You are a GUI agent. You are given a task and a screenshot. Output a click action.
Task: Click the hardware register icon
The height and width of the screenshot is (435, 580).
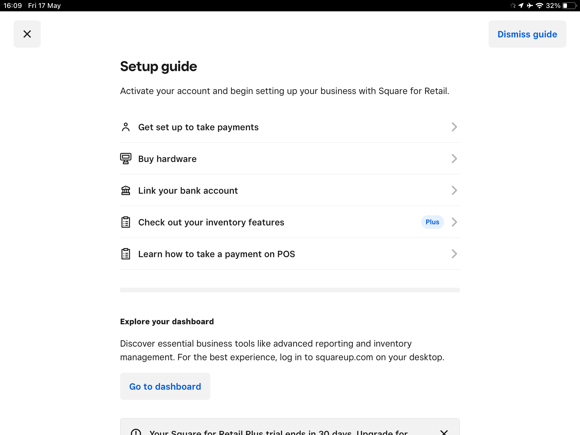126,159
